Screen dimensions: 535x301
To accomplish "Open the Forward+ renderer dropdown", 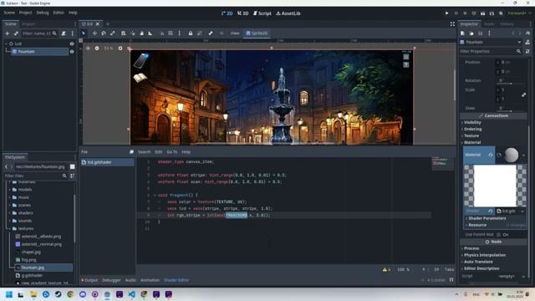I will tap(519, 13).
